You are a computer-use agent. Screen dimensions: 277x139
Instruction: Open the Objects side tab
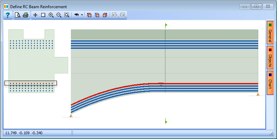270,58
